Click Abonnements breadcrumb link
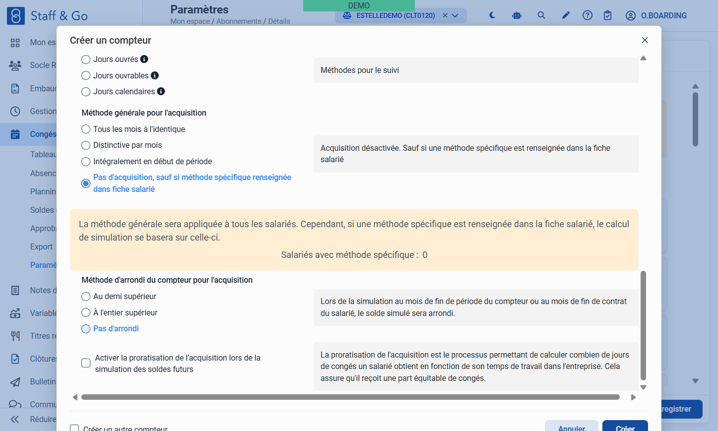The height and width of the screenshot is (431, 718). point(239,21)
